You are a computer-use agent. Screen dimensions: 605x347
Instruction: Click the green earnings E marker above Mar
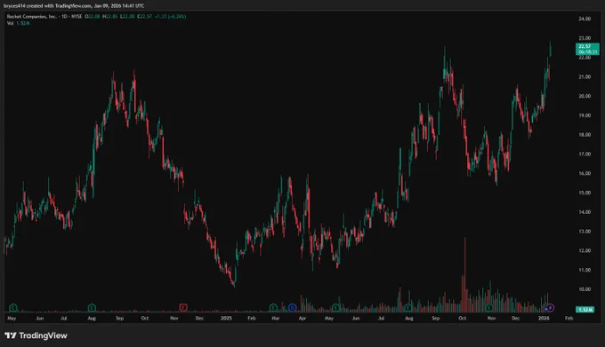[273, 307]
